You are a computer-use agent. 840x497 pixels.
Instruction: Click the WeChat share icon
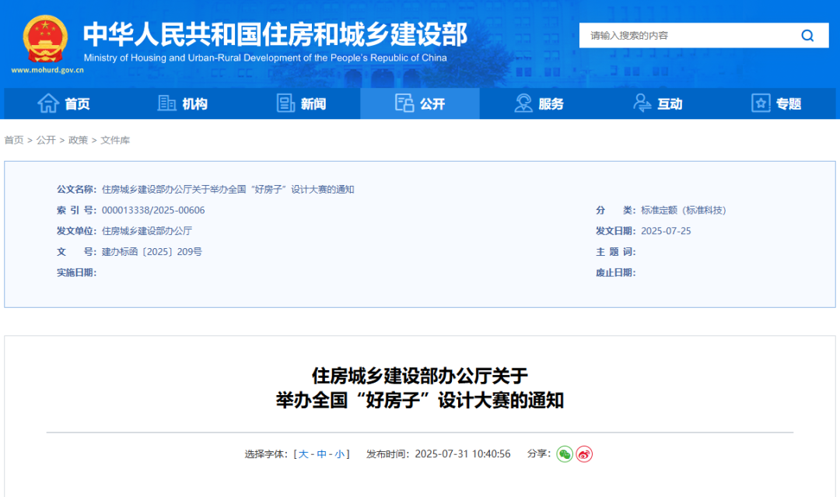click(565, 454)
